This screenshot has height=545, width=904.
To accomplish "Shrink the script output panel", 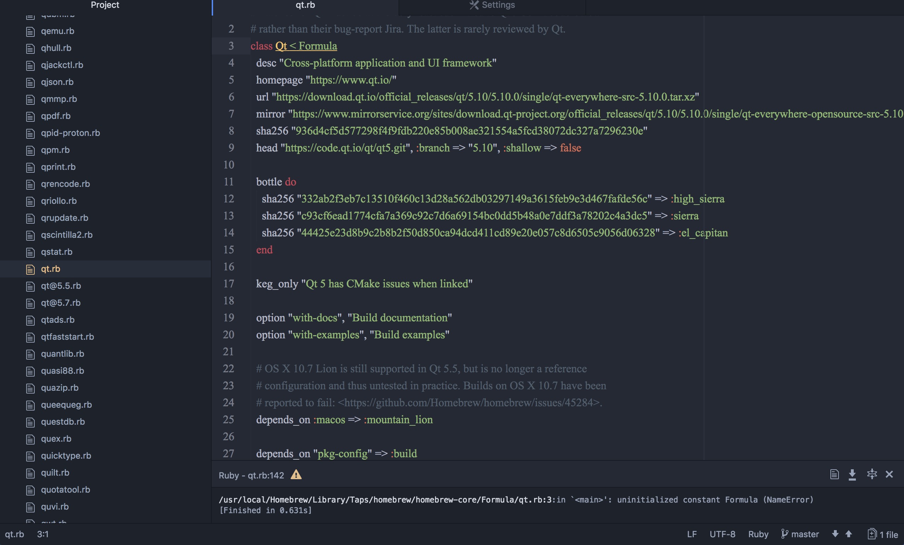I will point(872,474).
